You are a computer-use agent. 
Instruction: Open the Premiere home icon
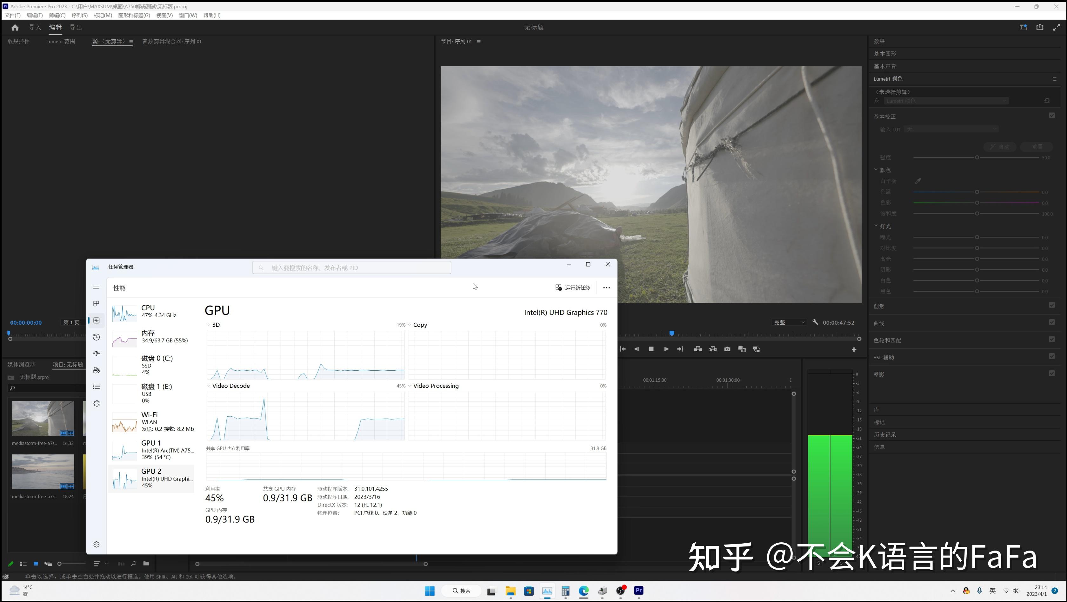(15, 27)
